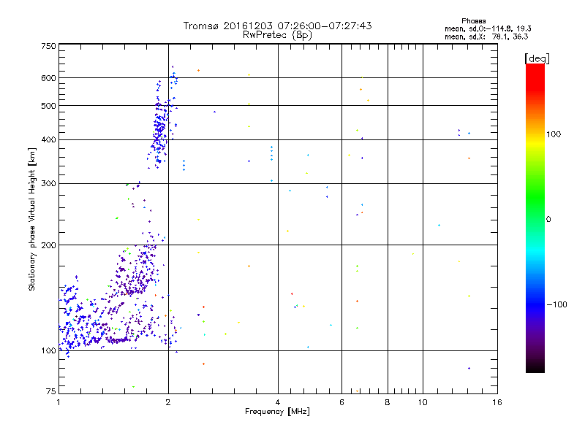Viewport: 585px width, 438px height.
Task: Click the '8' x-axis tick label
Action: pos(388,402)
